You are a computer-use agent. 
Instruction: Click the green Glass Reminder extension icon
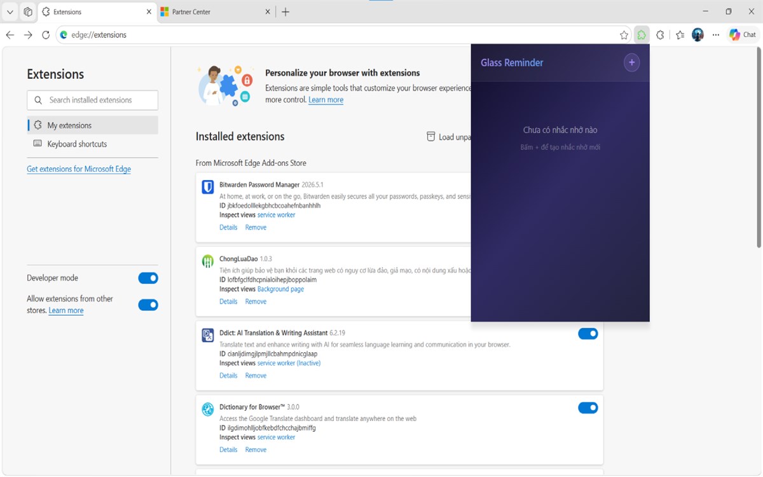[642, 35]
